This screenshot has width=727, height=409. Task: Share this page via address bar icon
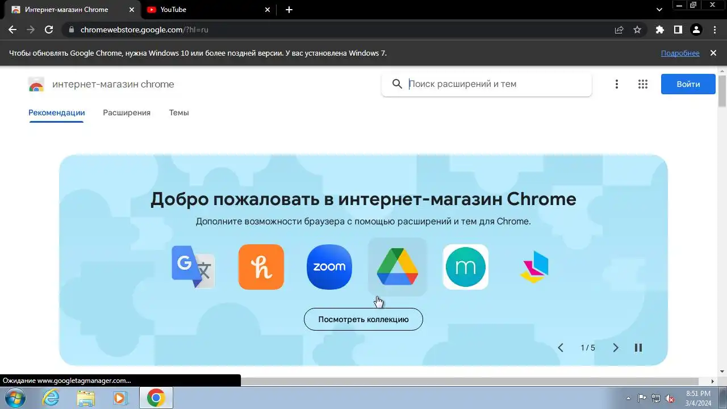(x=619, y=30)
